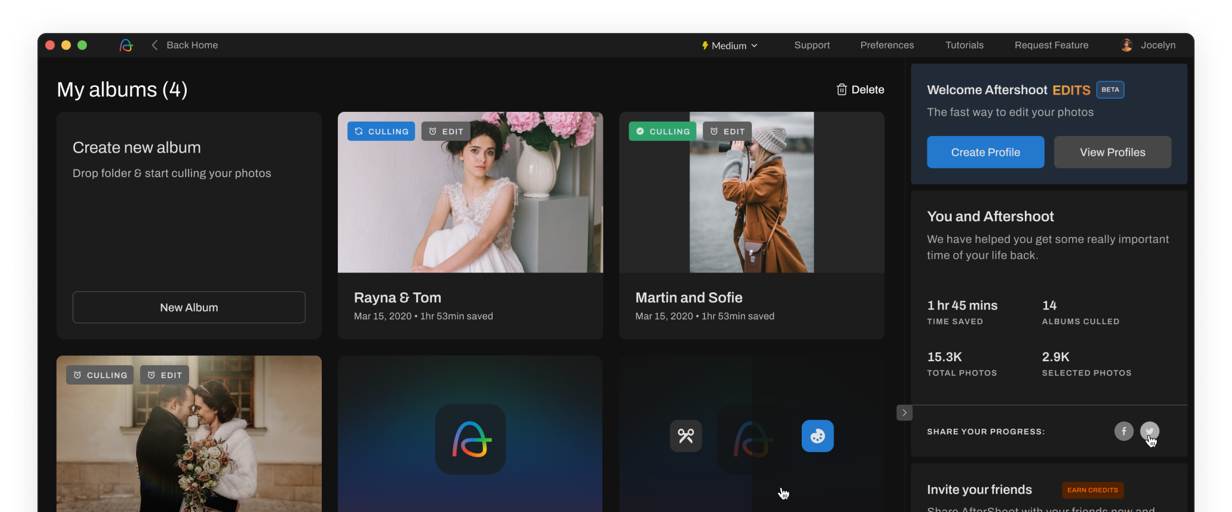Click the New Album button
Image resolution: width=1232 pixels, height=512 pixels.
189,307
